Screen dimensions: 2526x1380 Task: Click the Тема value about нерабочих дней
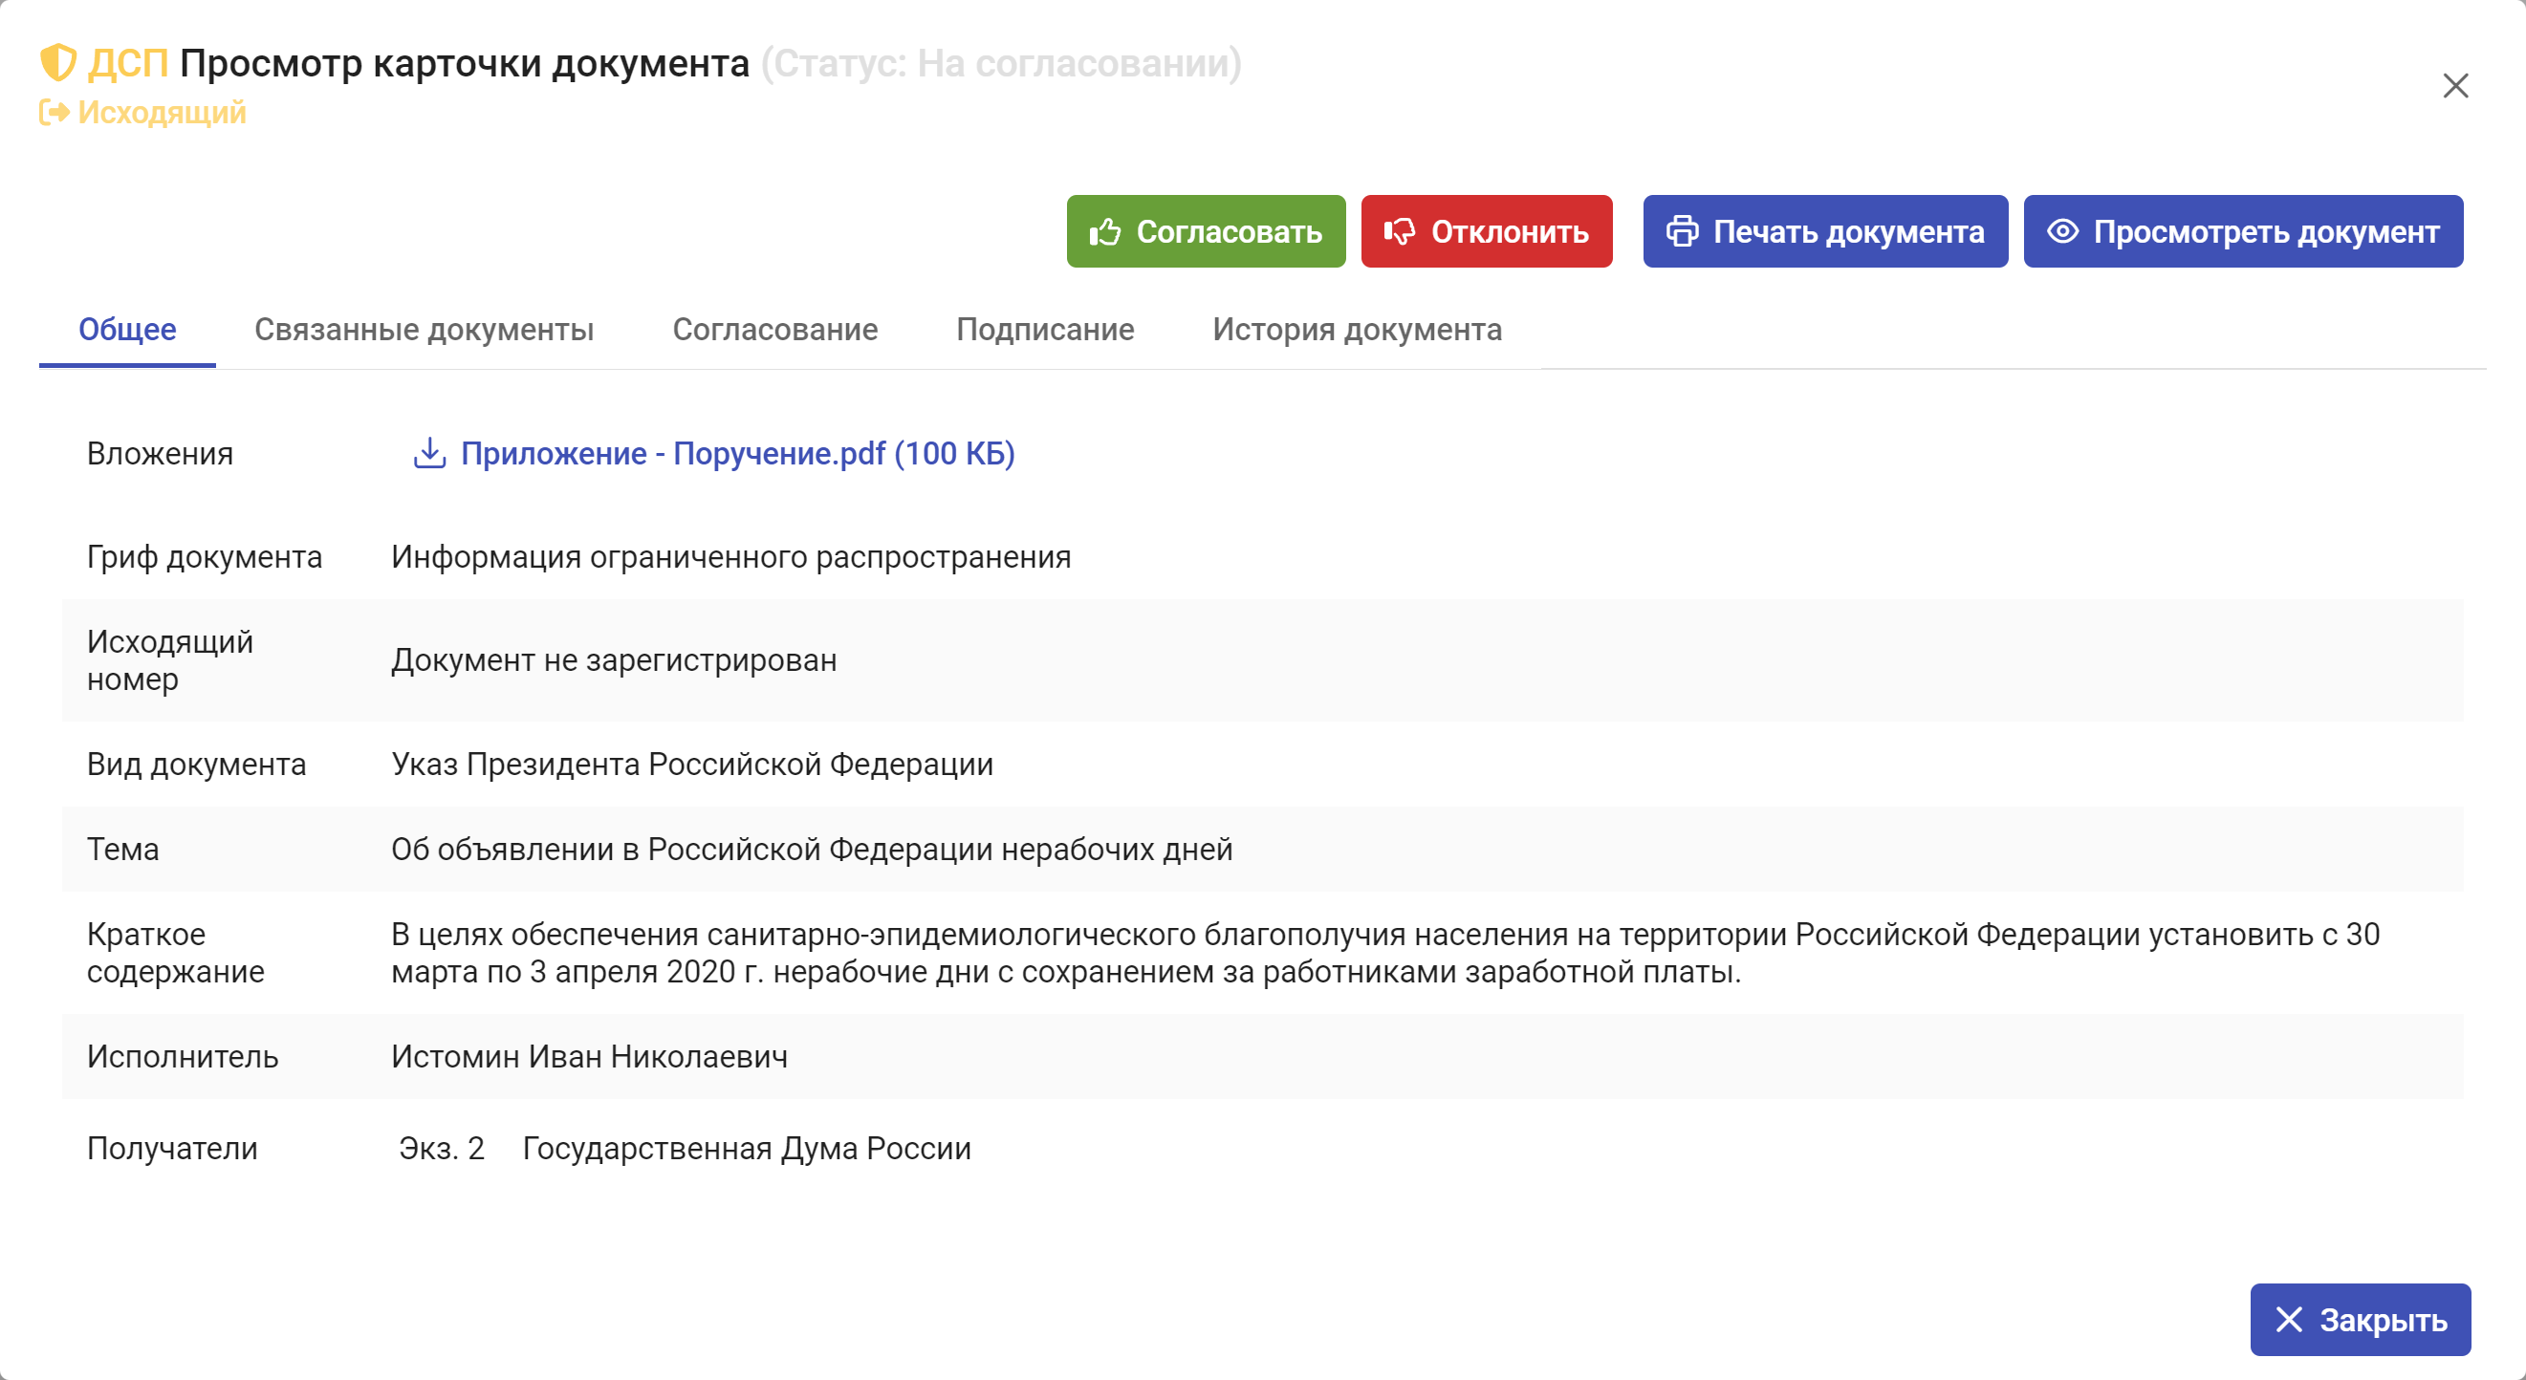(812, 849)
